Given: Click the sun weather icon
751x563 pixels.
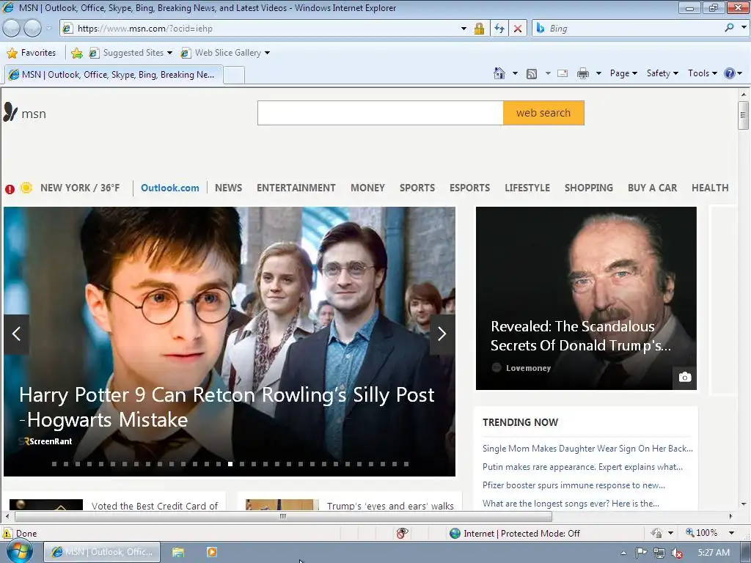Looking at the screenshot, I should (x=26, y=188).
